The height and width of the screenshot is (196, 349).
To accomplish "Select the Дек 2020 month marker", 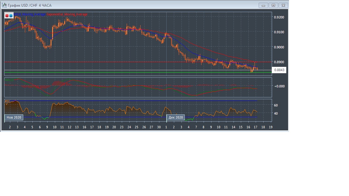I will click(176, 117).
